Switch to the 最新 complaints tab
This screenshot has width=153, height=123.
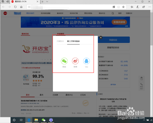(28, 95)
